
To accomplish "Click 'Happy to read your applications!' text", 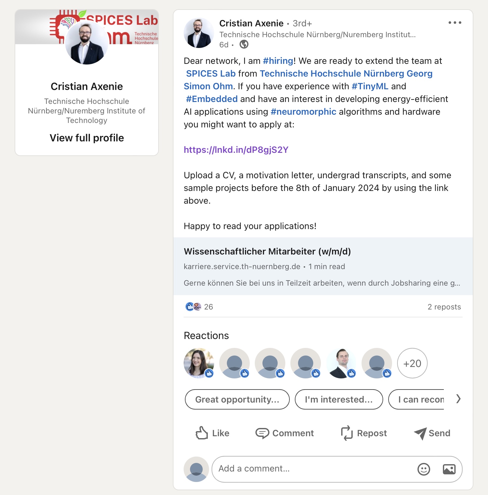I will coord(250,226).
